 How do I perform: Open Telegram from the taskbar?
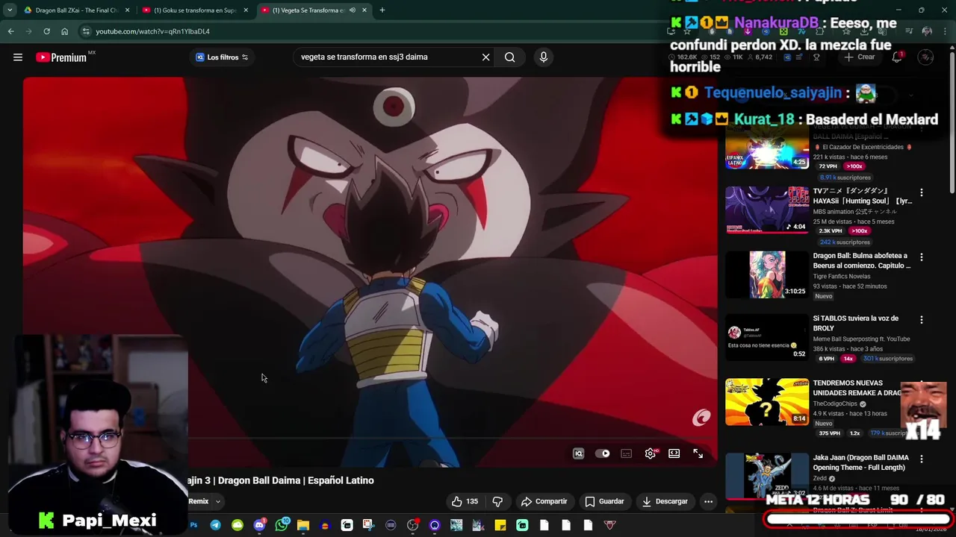coord(215,525)
